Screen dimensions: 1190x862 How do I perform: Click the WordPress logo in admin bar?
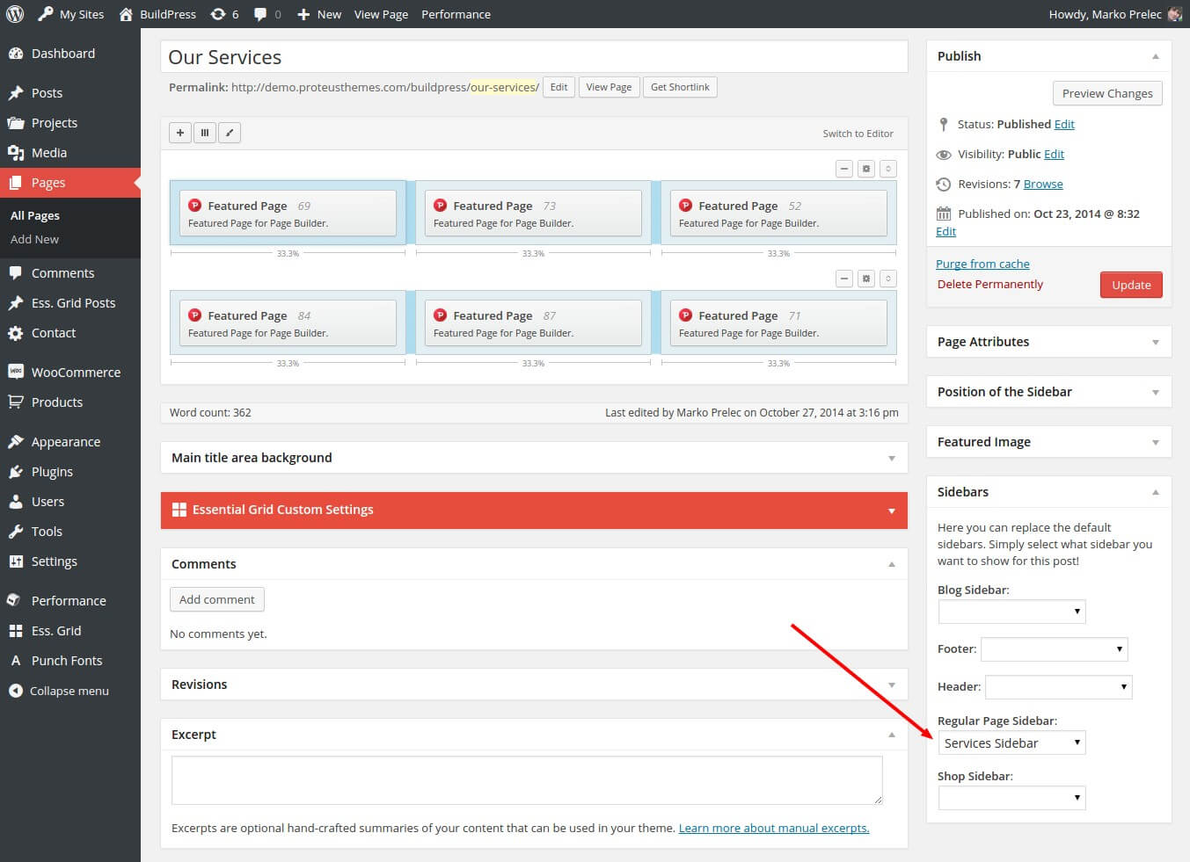click(x=15, y=14)
